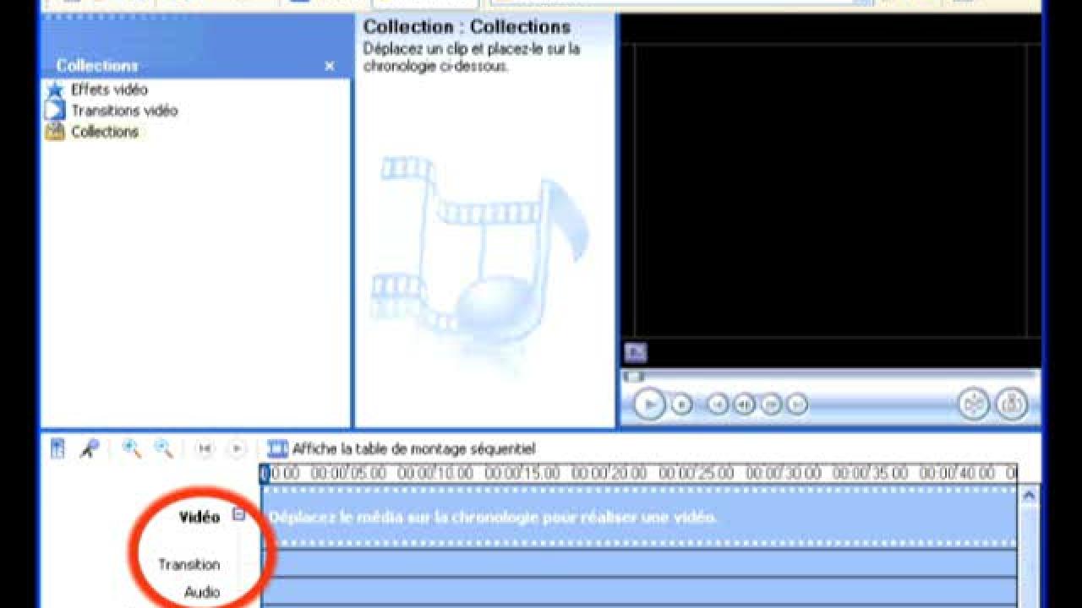Collapse the Vidéo track

point(238,514)
